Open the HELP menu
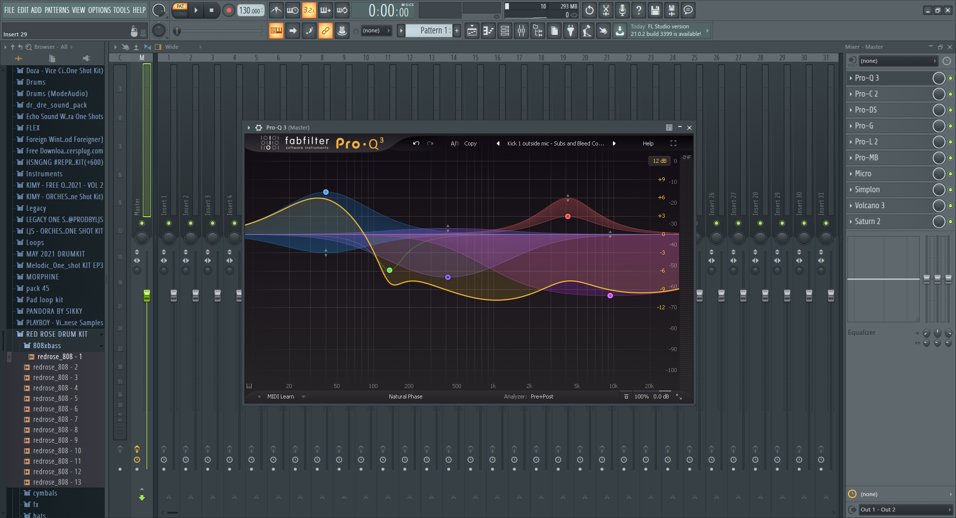The image size is (956, 518). (x=139, y=10)
